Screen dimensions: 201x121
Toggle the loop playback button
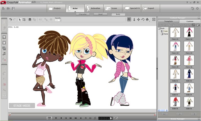pos(86,118)
